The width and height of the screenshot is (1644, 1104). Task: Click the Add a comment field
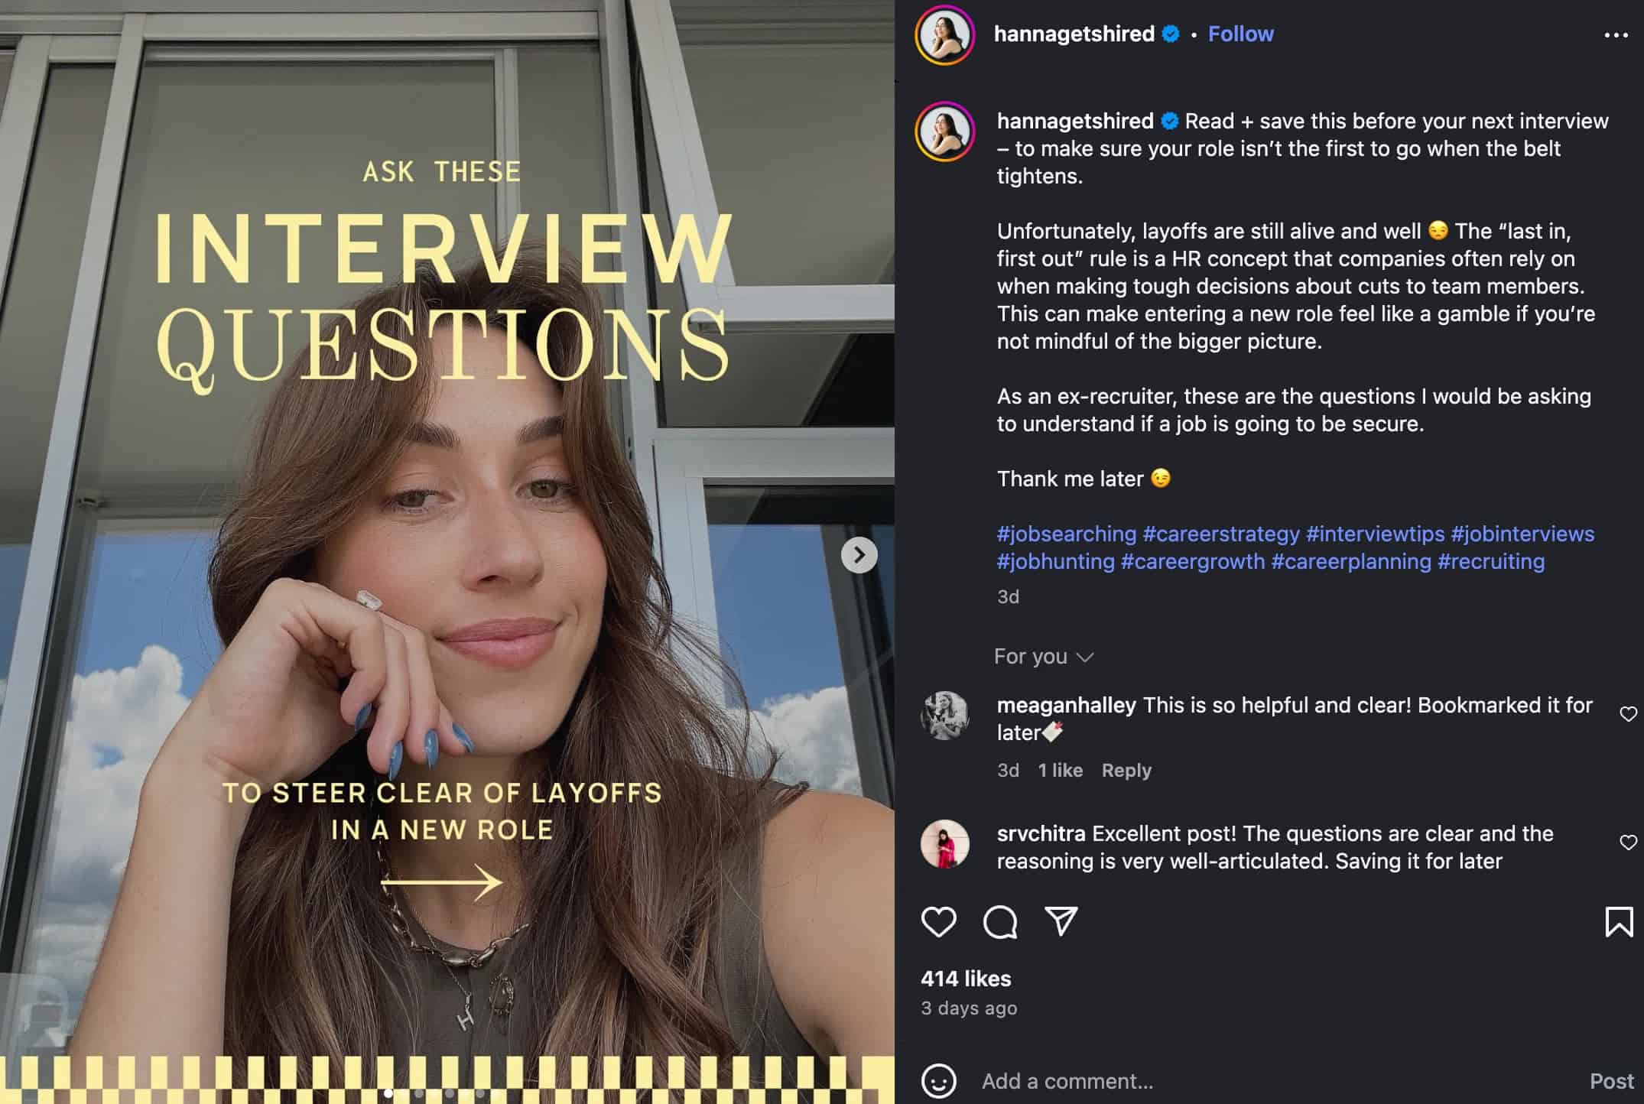1277,1081
